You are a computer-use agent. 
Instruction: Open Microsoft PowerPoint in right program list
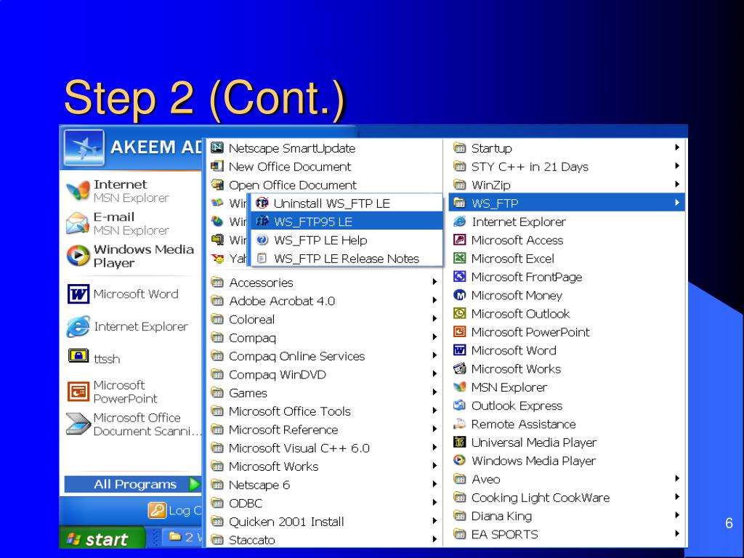(567, 331)
